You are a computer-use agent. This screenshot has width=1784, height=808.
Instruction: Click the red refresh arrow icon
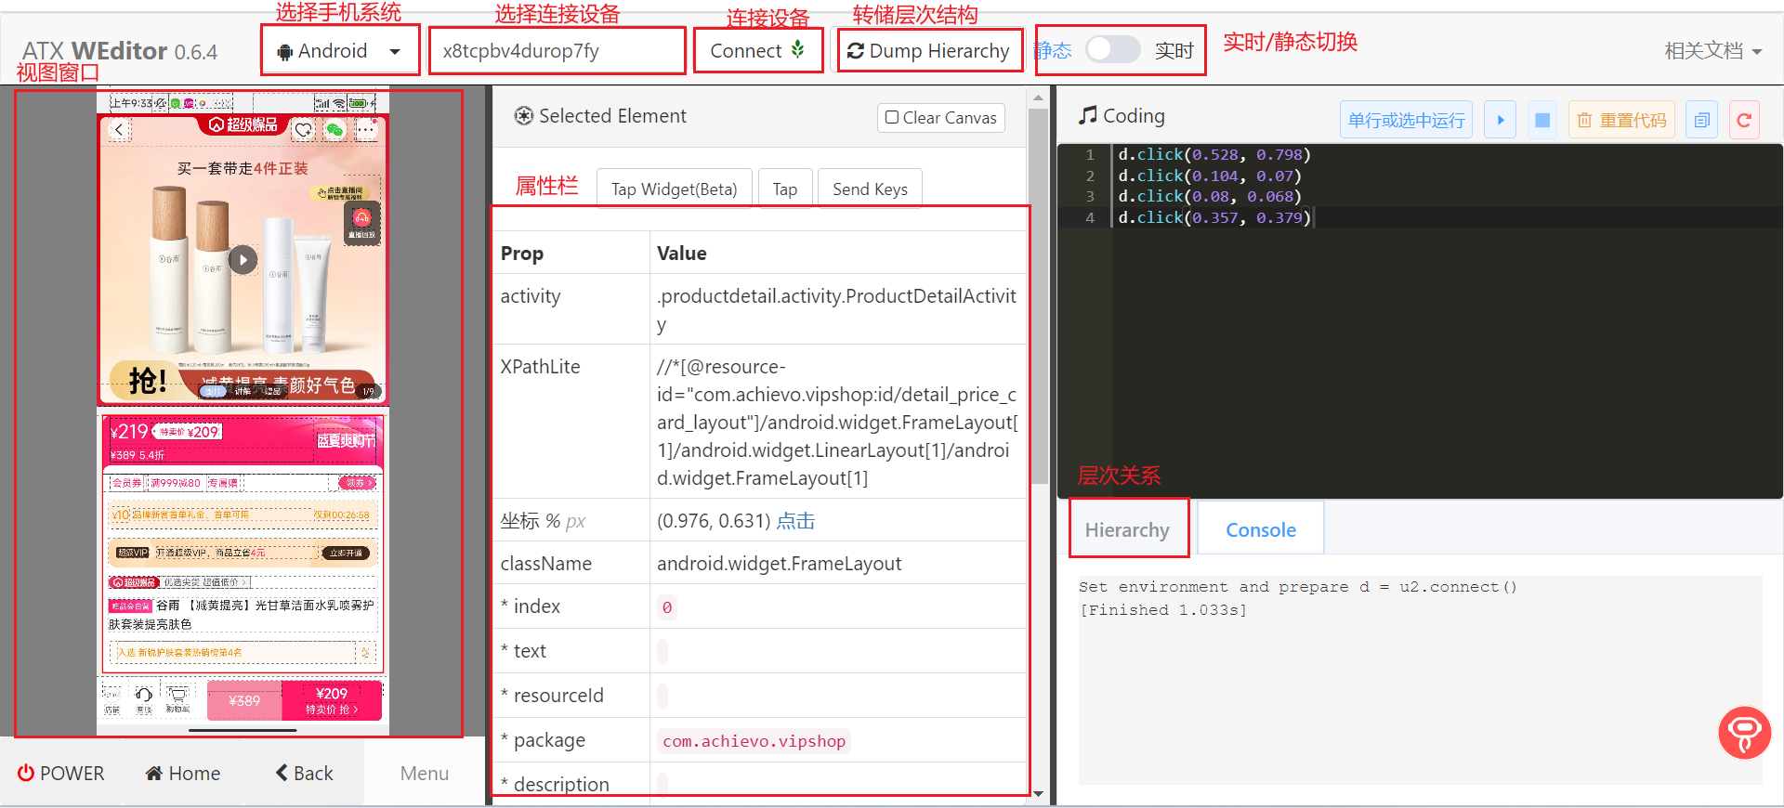[x=1744, y=120]
